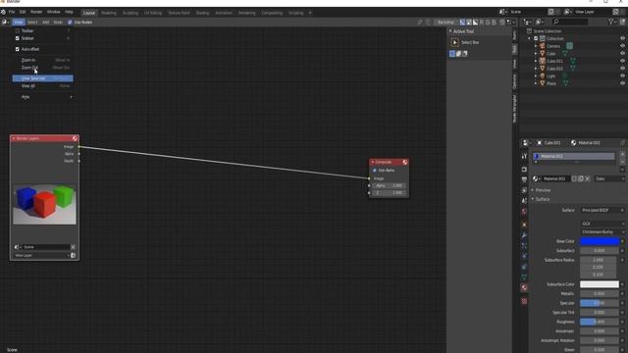Collapse the Collection tree row

[530, 39]
